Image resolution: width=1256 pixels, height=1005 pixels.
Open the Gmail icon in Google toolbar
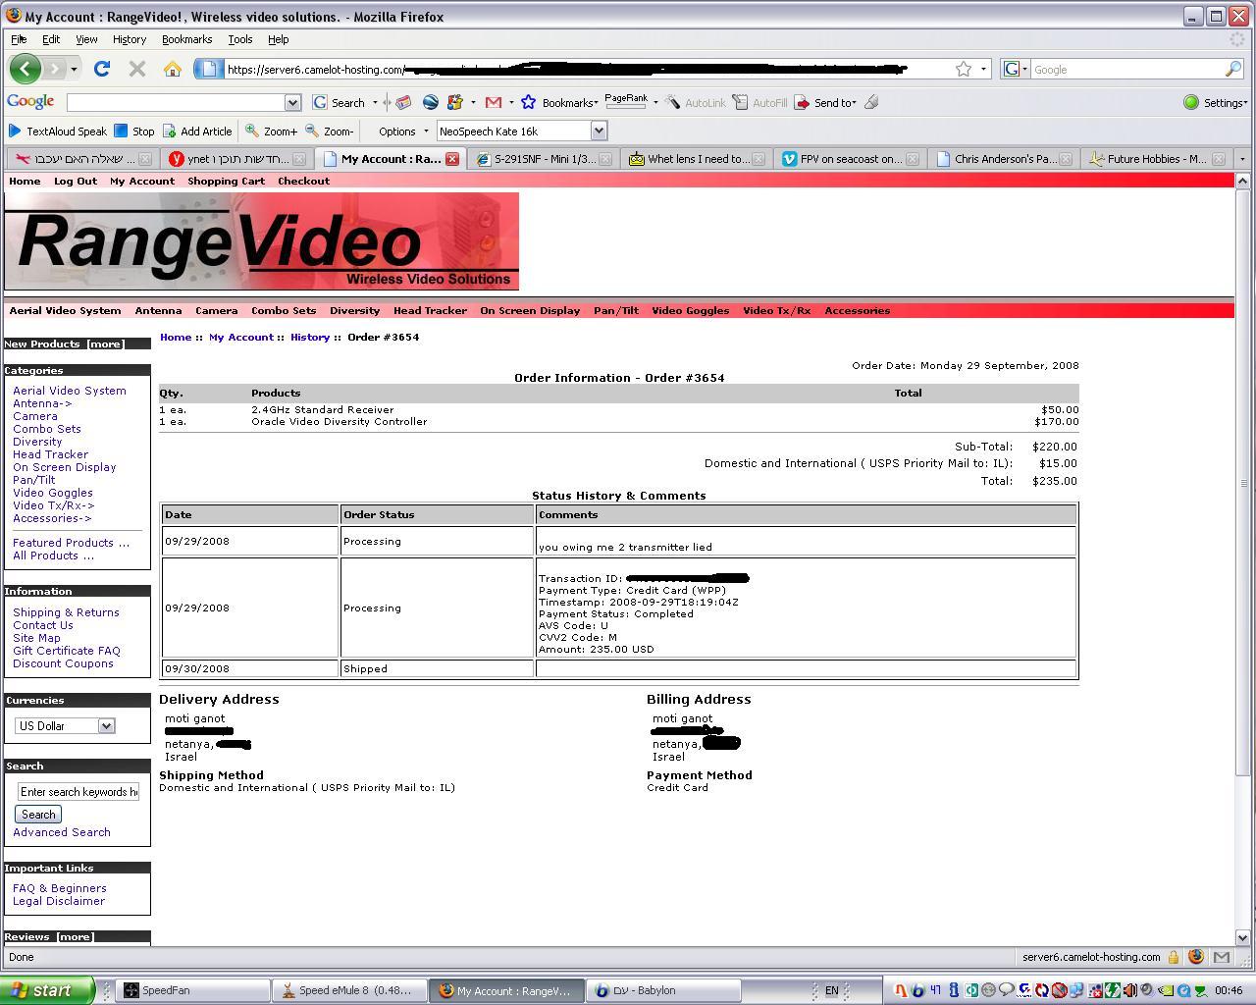pos(494,102)
